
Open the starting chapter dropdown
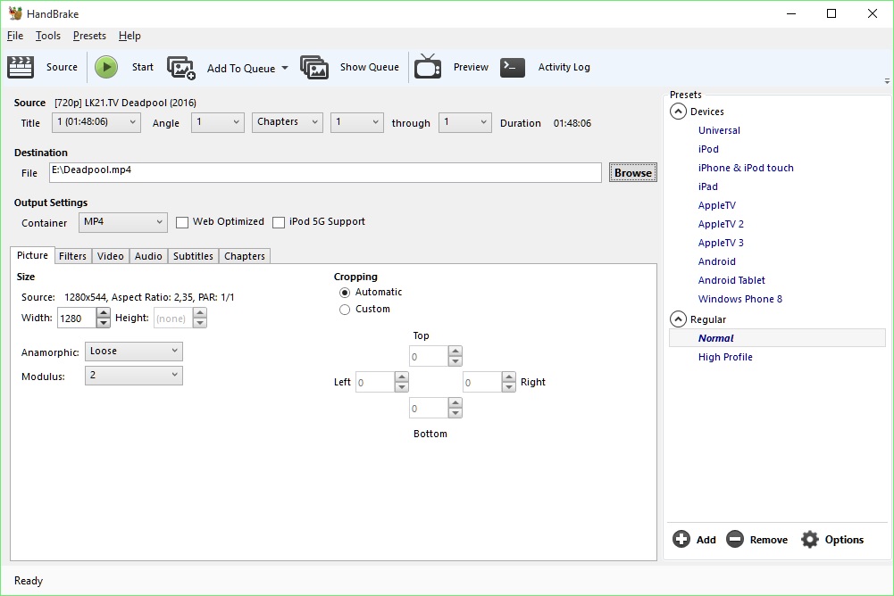pos(357,122)
